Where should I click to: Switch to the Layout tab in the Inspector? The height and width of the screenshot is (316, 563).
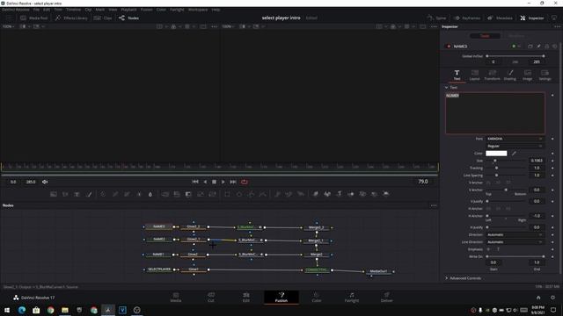pos(474,75)
